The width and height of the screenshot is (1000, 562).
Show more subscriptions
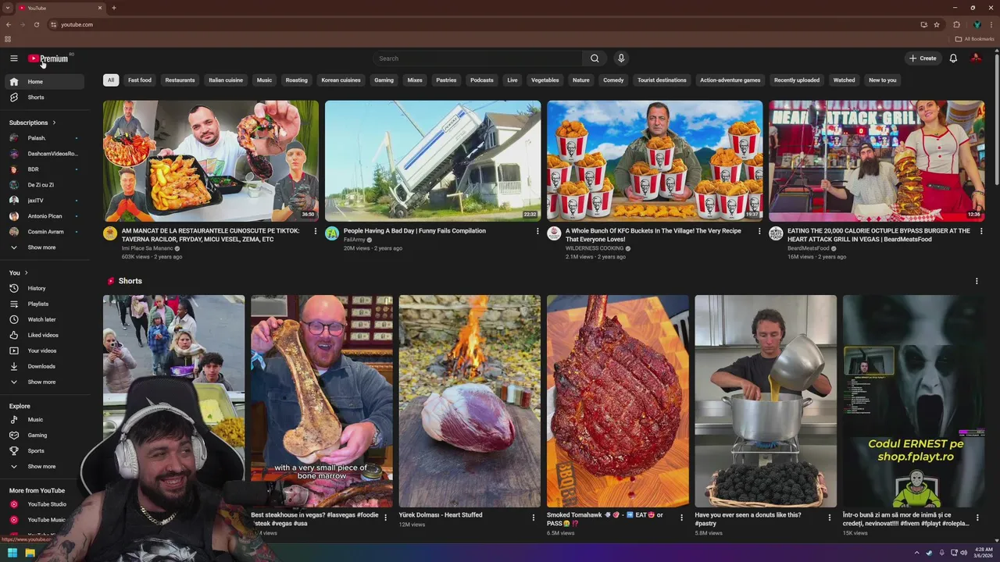[x=44, y=247]
